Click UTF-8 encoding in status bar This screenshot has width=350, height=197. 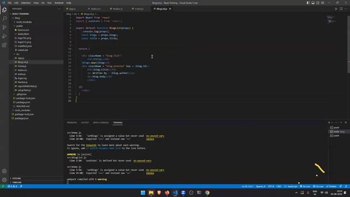[271, 186]
